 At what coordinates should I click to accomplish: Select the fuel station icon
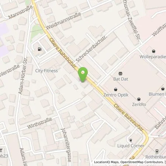[x=39, y=49]
